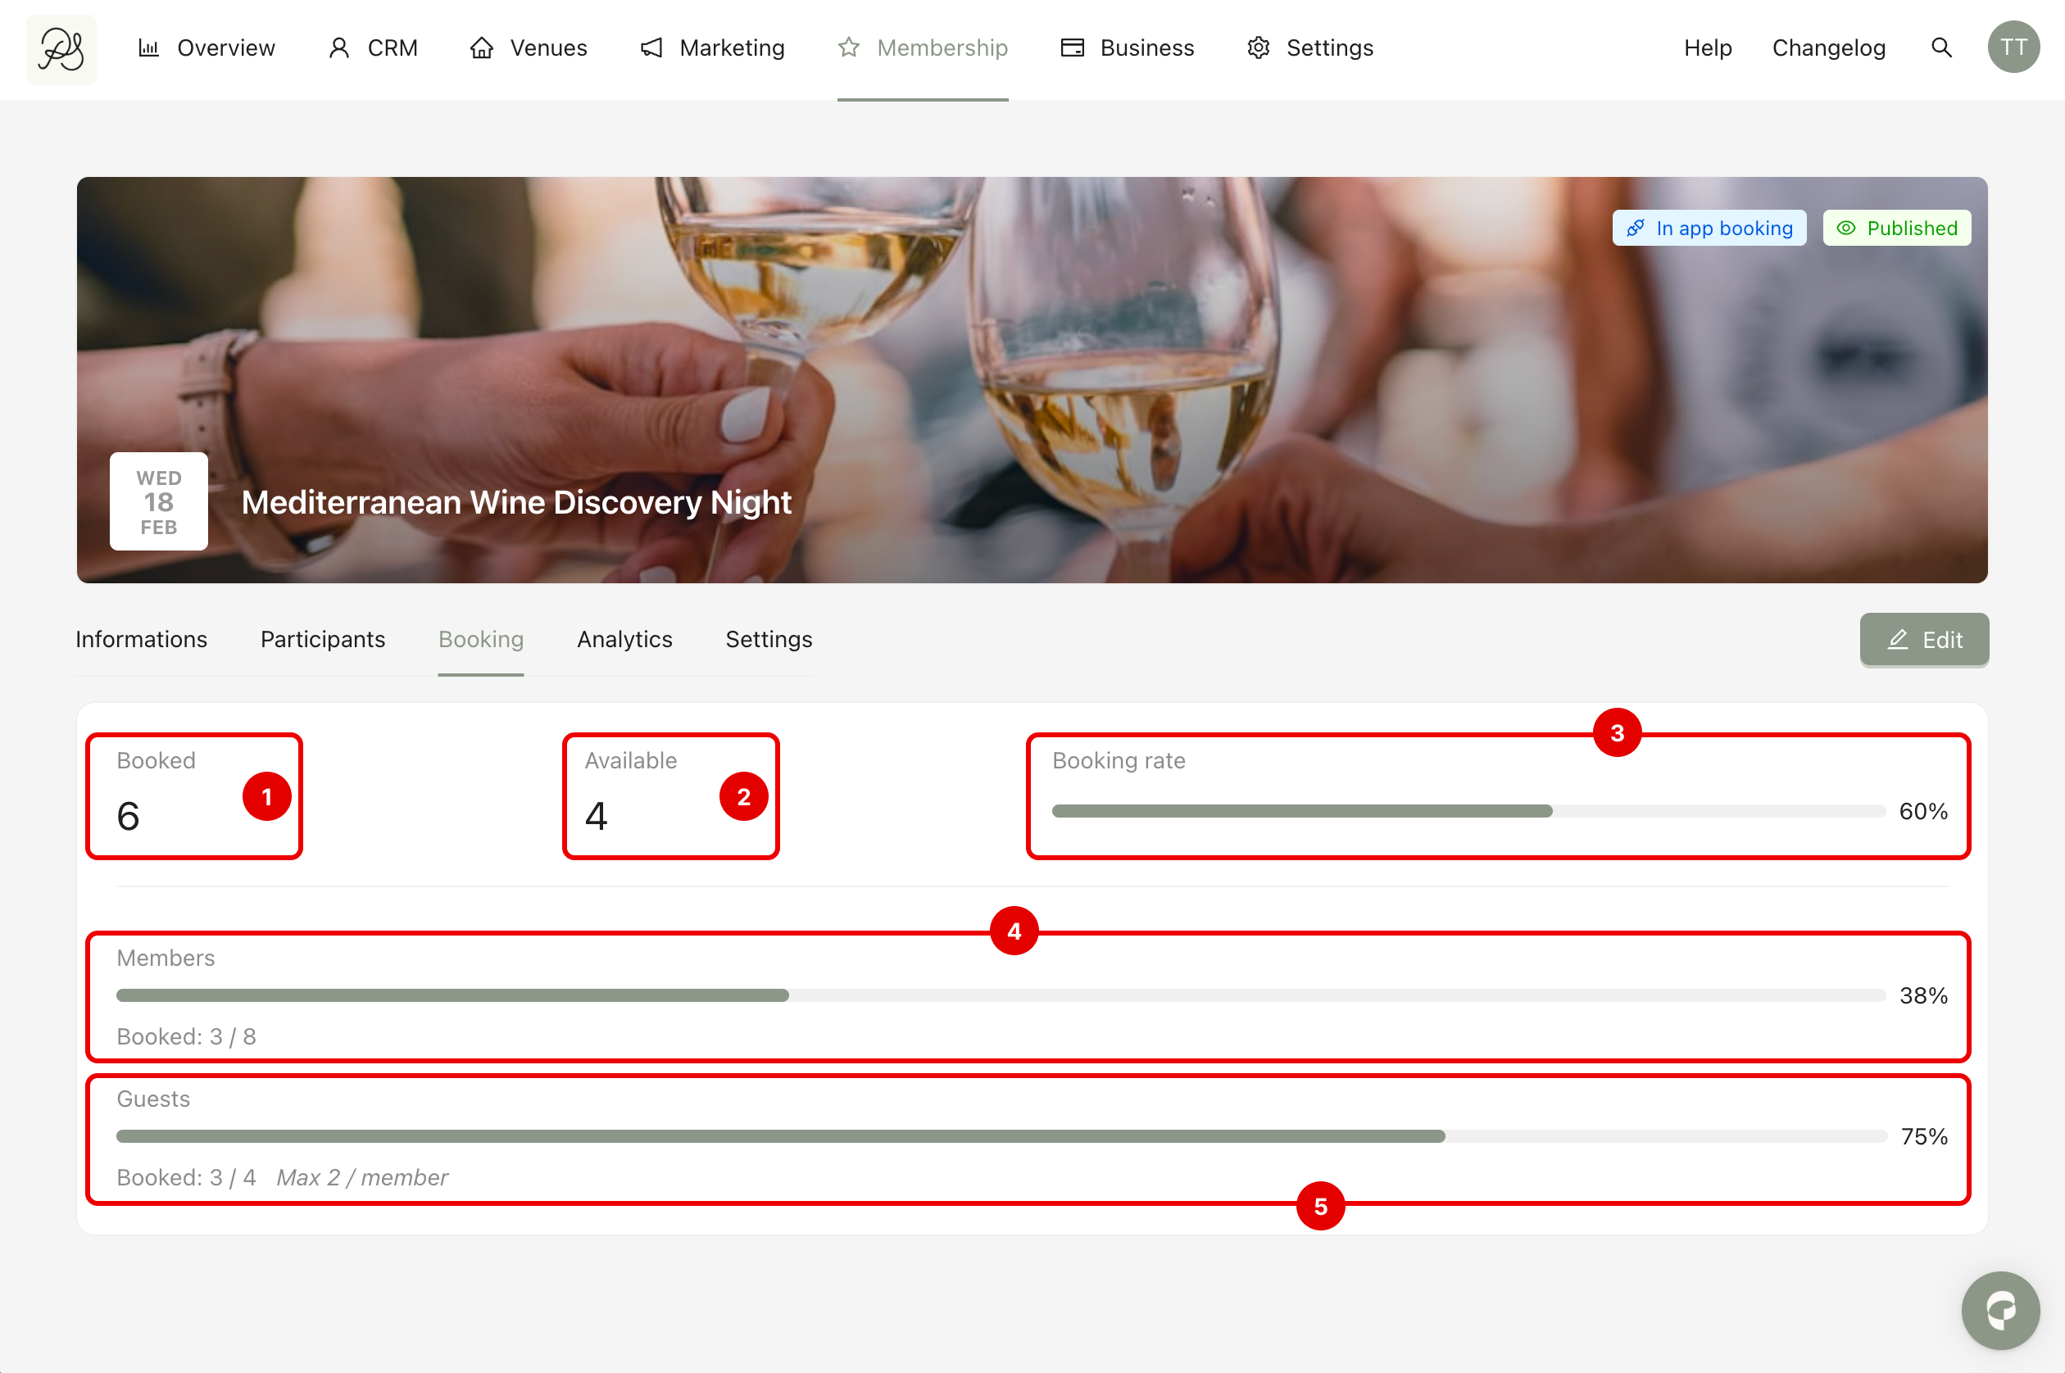
Task: Open the Informations tab
Action: tap(142, 639)
